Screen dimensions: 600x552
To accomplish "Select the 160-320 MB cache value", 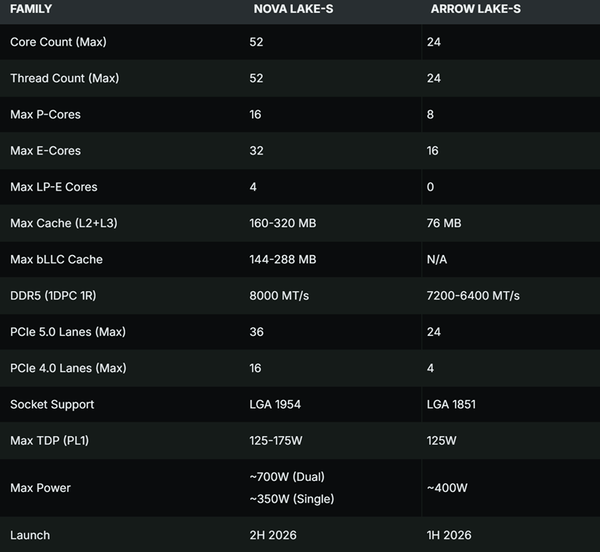I will (x=282, y=223).
